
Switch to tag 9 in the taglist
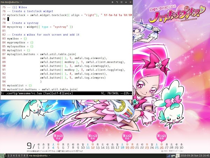pyautogui.click(x=27, y=156)
